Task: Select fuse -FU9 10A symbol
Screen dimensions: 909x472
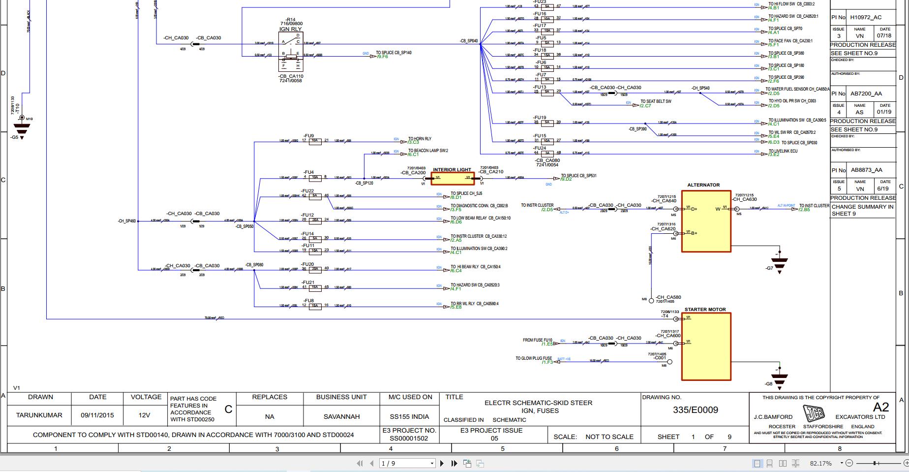Action: pyautogui.click(x=315, y=141)
